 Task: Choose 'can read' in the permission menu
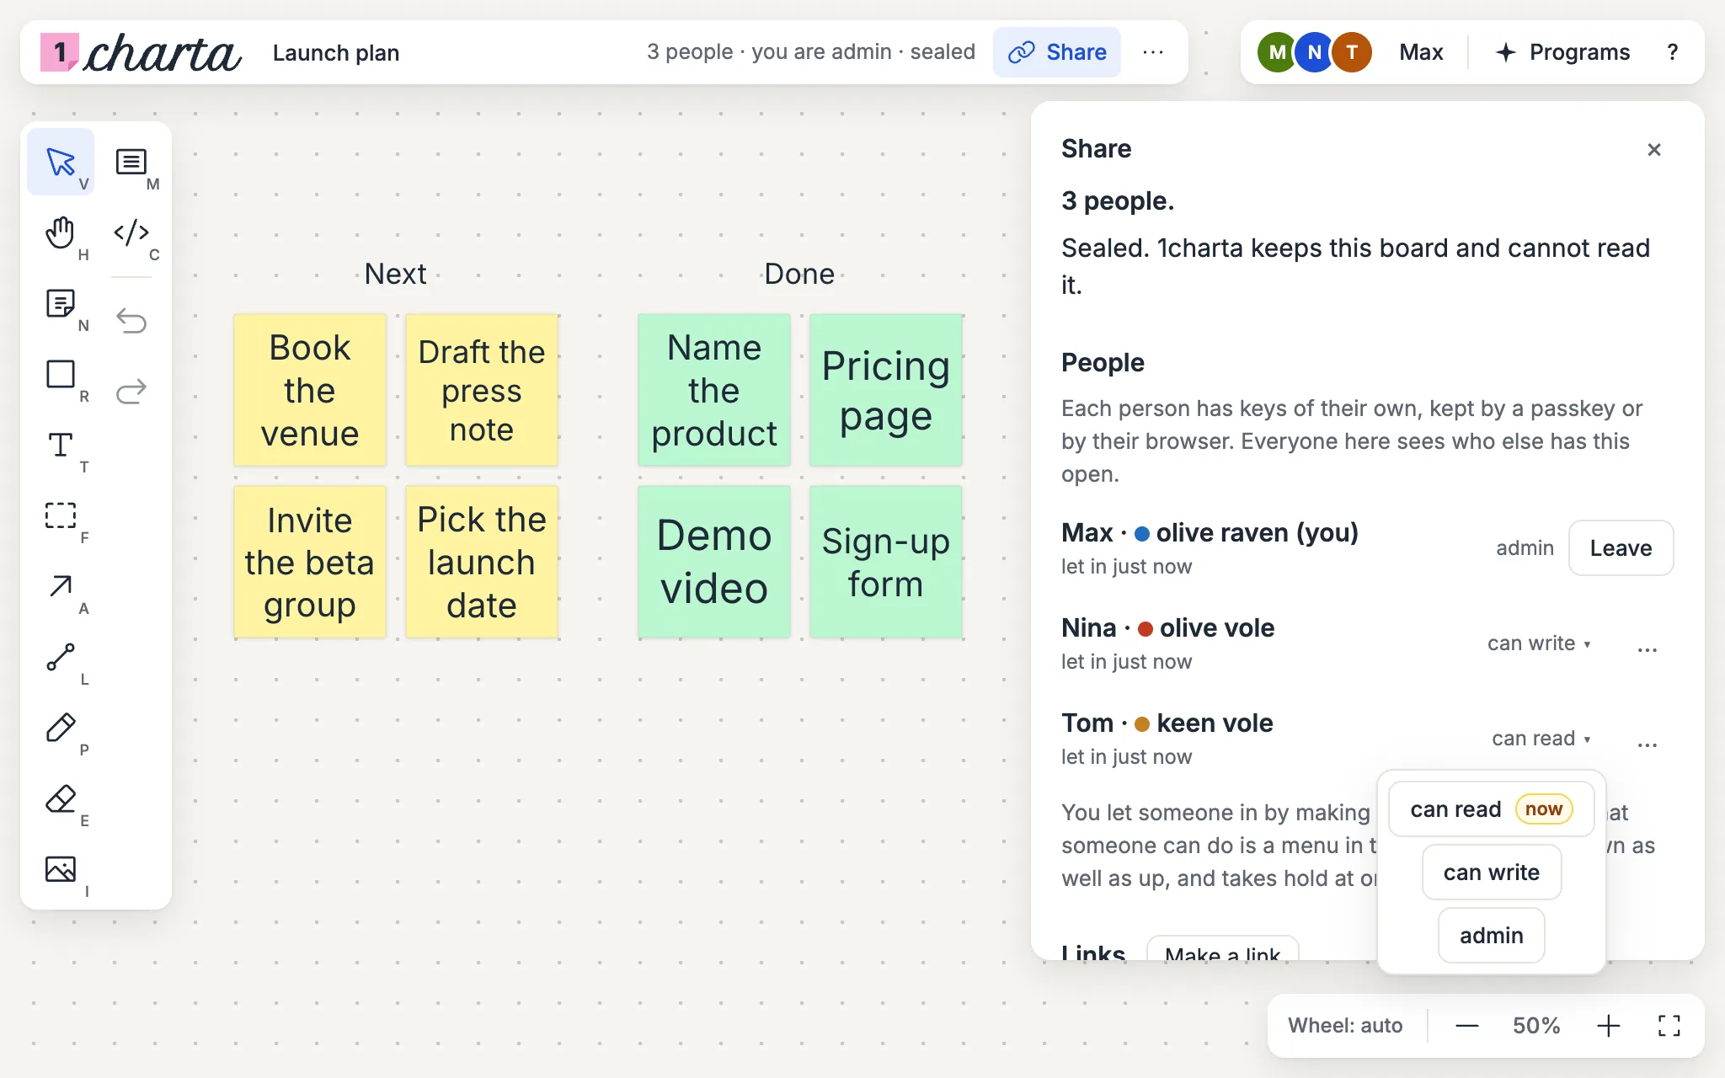click(1491, 809)
